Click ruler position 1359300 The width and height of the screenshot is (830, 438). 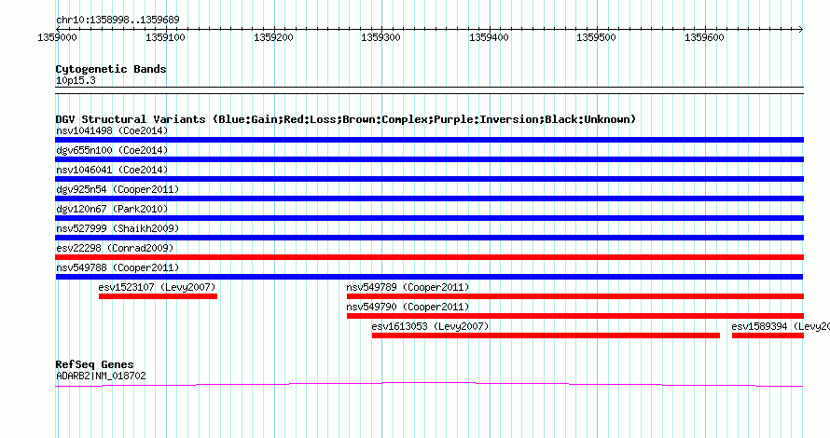(x=380, y=37)
